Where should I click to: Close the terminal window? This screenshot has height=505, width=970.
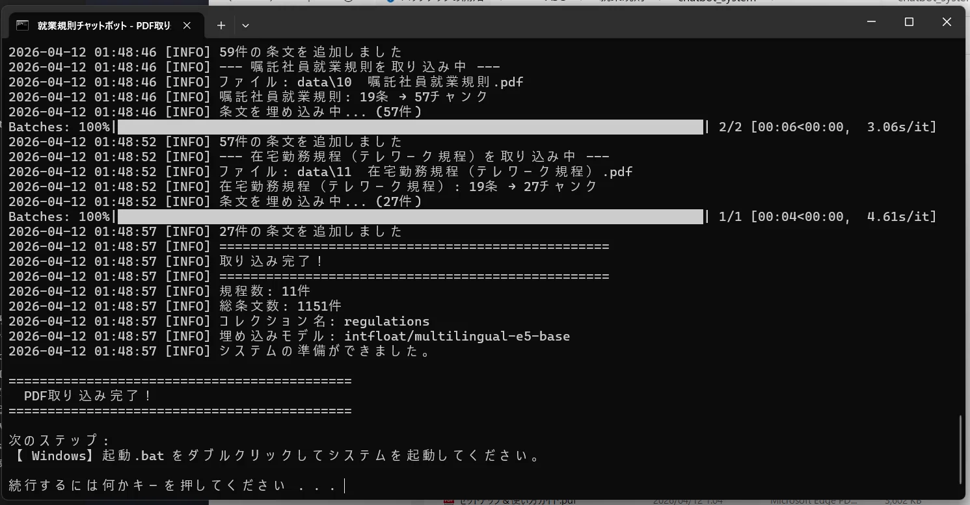click(947, 22)
